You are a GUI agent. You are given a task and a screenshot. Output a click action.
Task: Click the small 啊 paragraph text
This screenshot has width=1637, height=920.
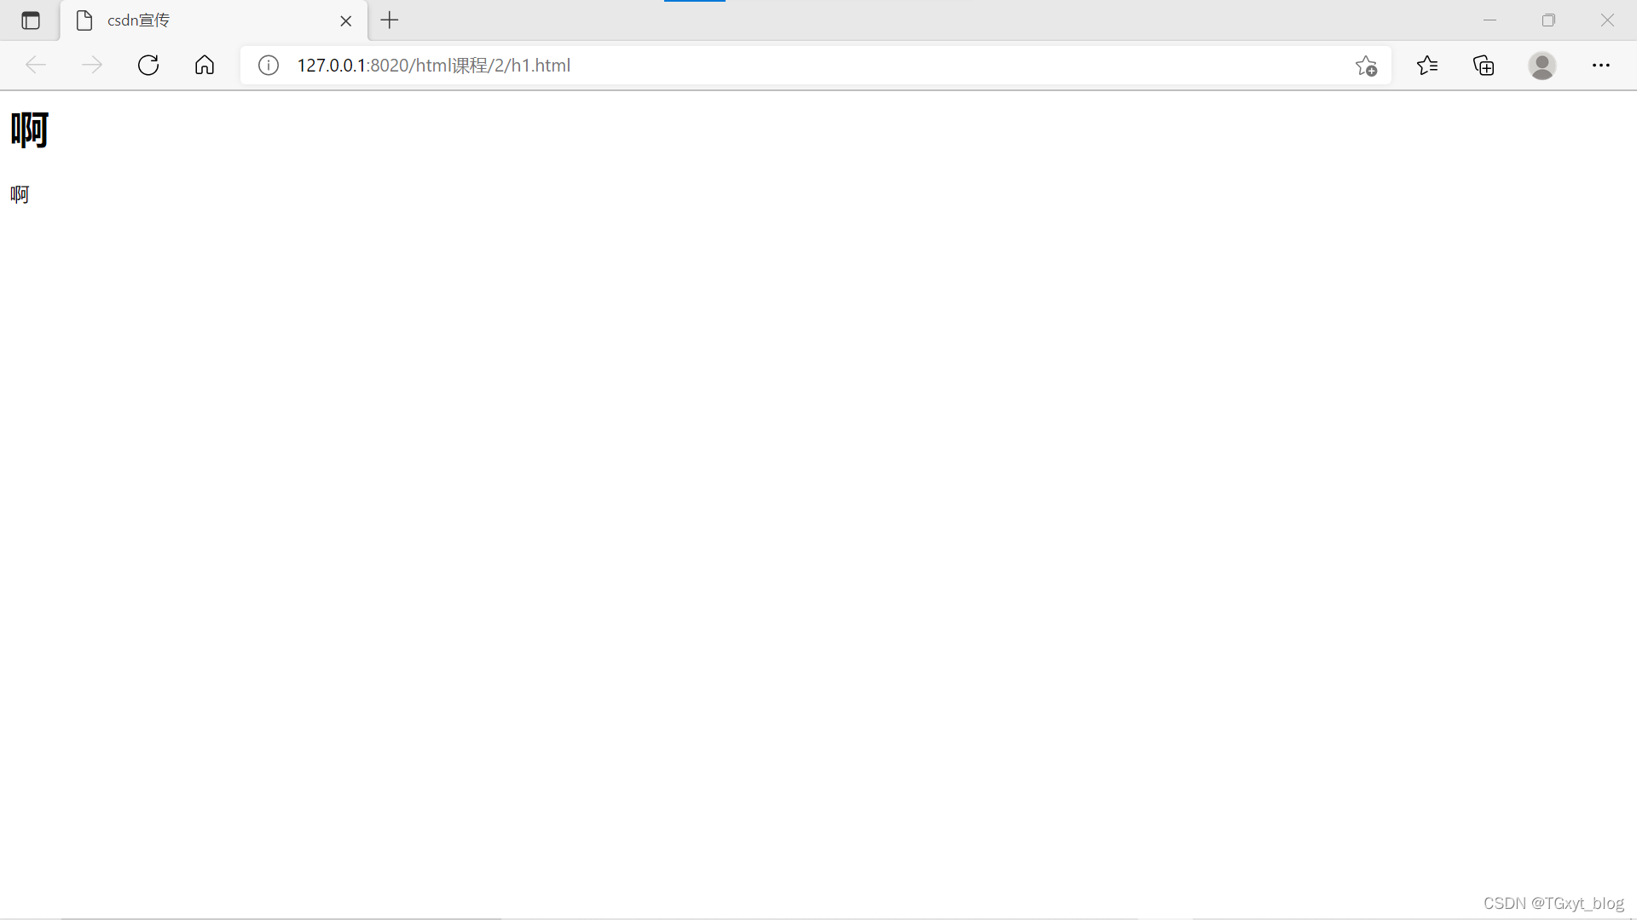pos(20,194)
